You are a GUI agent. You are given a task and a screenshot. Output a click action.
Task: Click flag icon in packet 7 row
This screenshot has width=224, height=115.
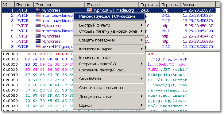click(38, 41)
